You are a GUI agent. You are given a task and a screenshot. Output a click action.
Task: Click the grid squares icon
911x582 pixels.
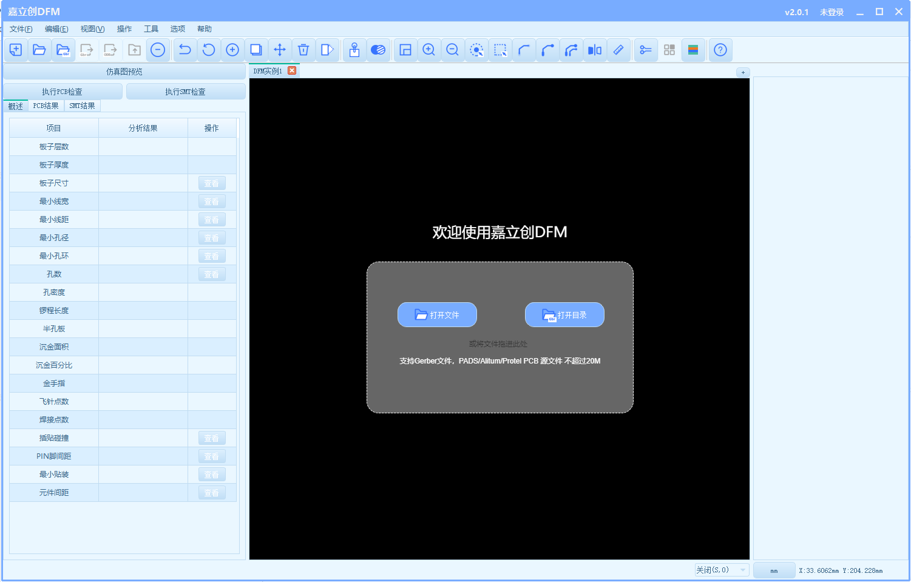[669, 50]
